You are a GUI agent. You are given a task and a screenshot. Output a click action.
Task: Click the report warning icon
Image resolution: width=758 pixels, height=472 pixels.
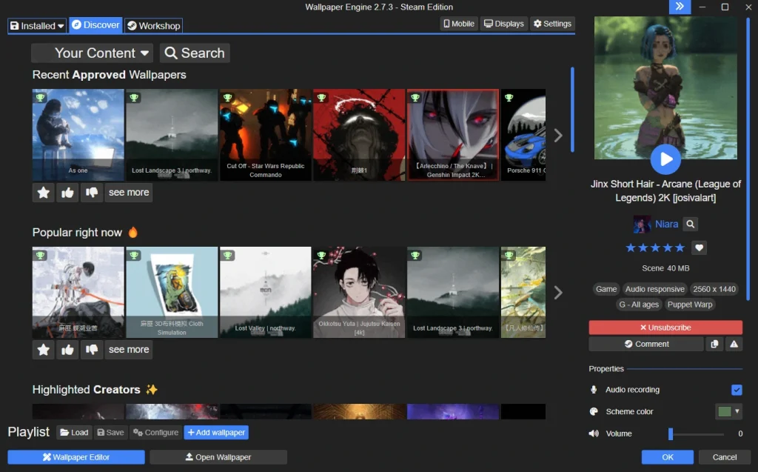point(734,344)
